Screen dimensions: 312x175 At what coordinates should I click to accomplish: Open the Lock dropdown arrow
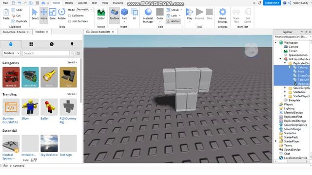tap(180, 16)
